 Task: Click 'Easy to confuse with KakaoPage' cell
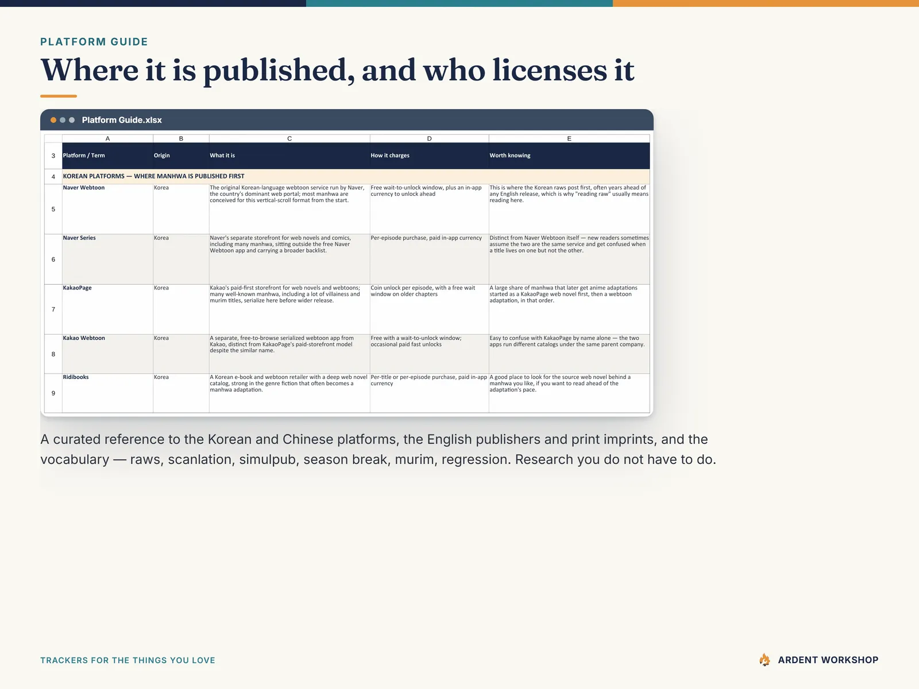pyautogui.click(x=569, y=354)
